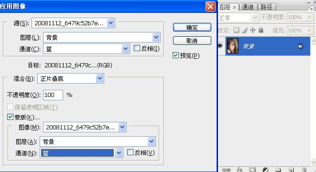Open the Layers panel options menu icon
Screen dimensions: 316x172
[x=313, y=9]
